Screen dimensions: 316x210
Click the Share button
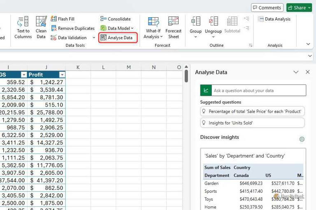299,8
